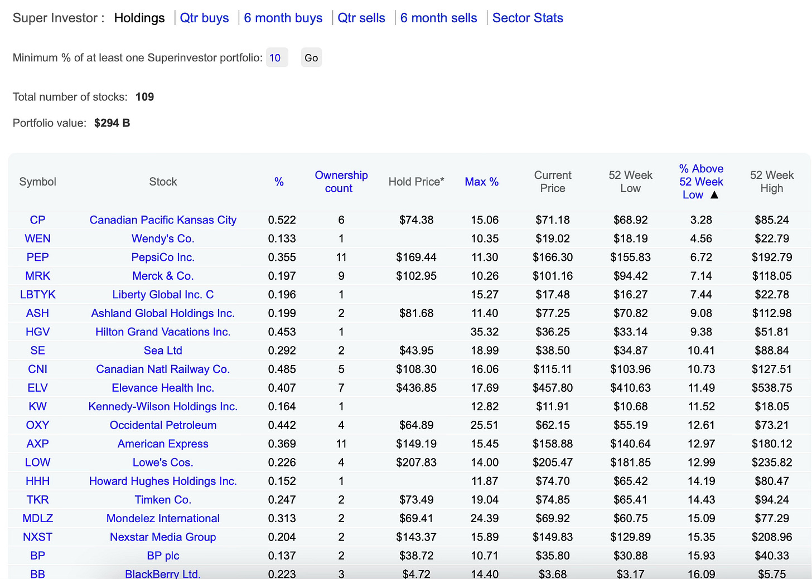
Task: Select American Express ownership count 11
Action: (341, 444)
